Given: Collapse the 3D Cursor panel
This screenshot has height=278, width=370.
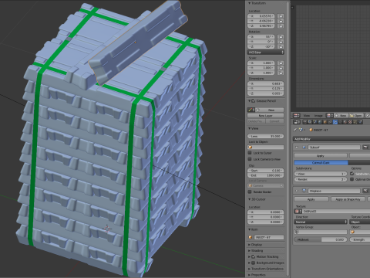Looking at the screenshot, I should (250, 199).
